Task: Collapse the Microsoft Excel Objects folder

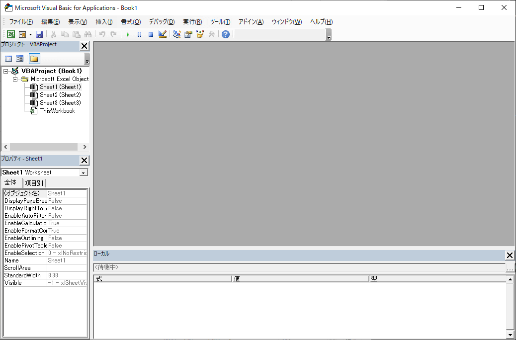Action: pos(15,79)
